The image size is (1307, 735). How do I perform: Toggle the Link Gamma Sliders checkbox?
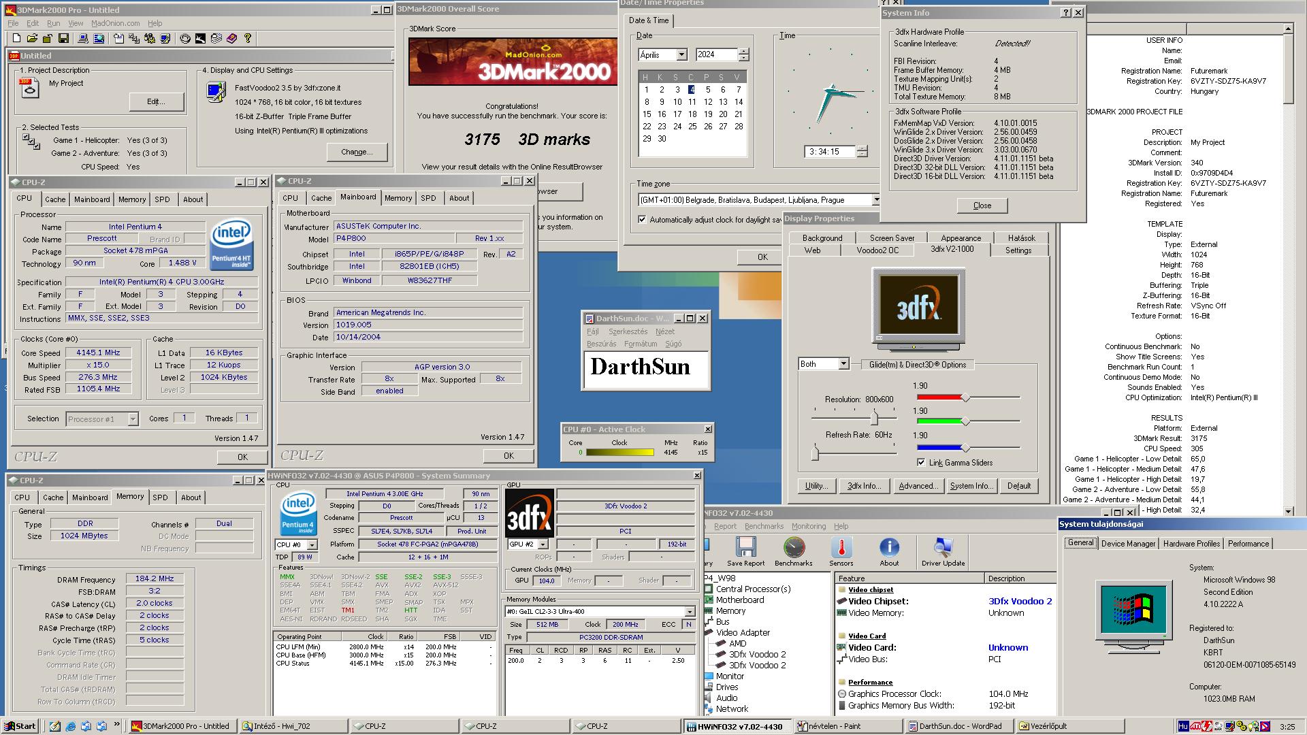[x=921, y=463]
